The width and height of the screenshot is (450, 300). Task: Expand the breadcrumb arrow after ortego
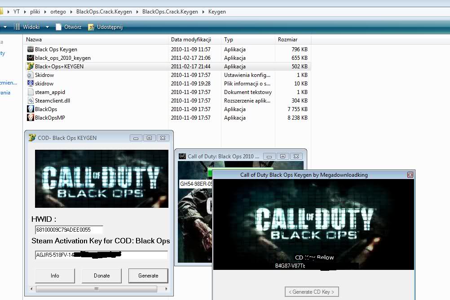[x=71, y=12]
